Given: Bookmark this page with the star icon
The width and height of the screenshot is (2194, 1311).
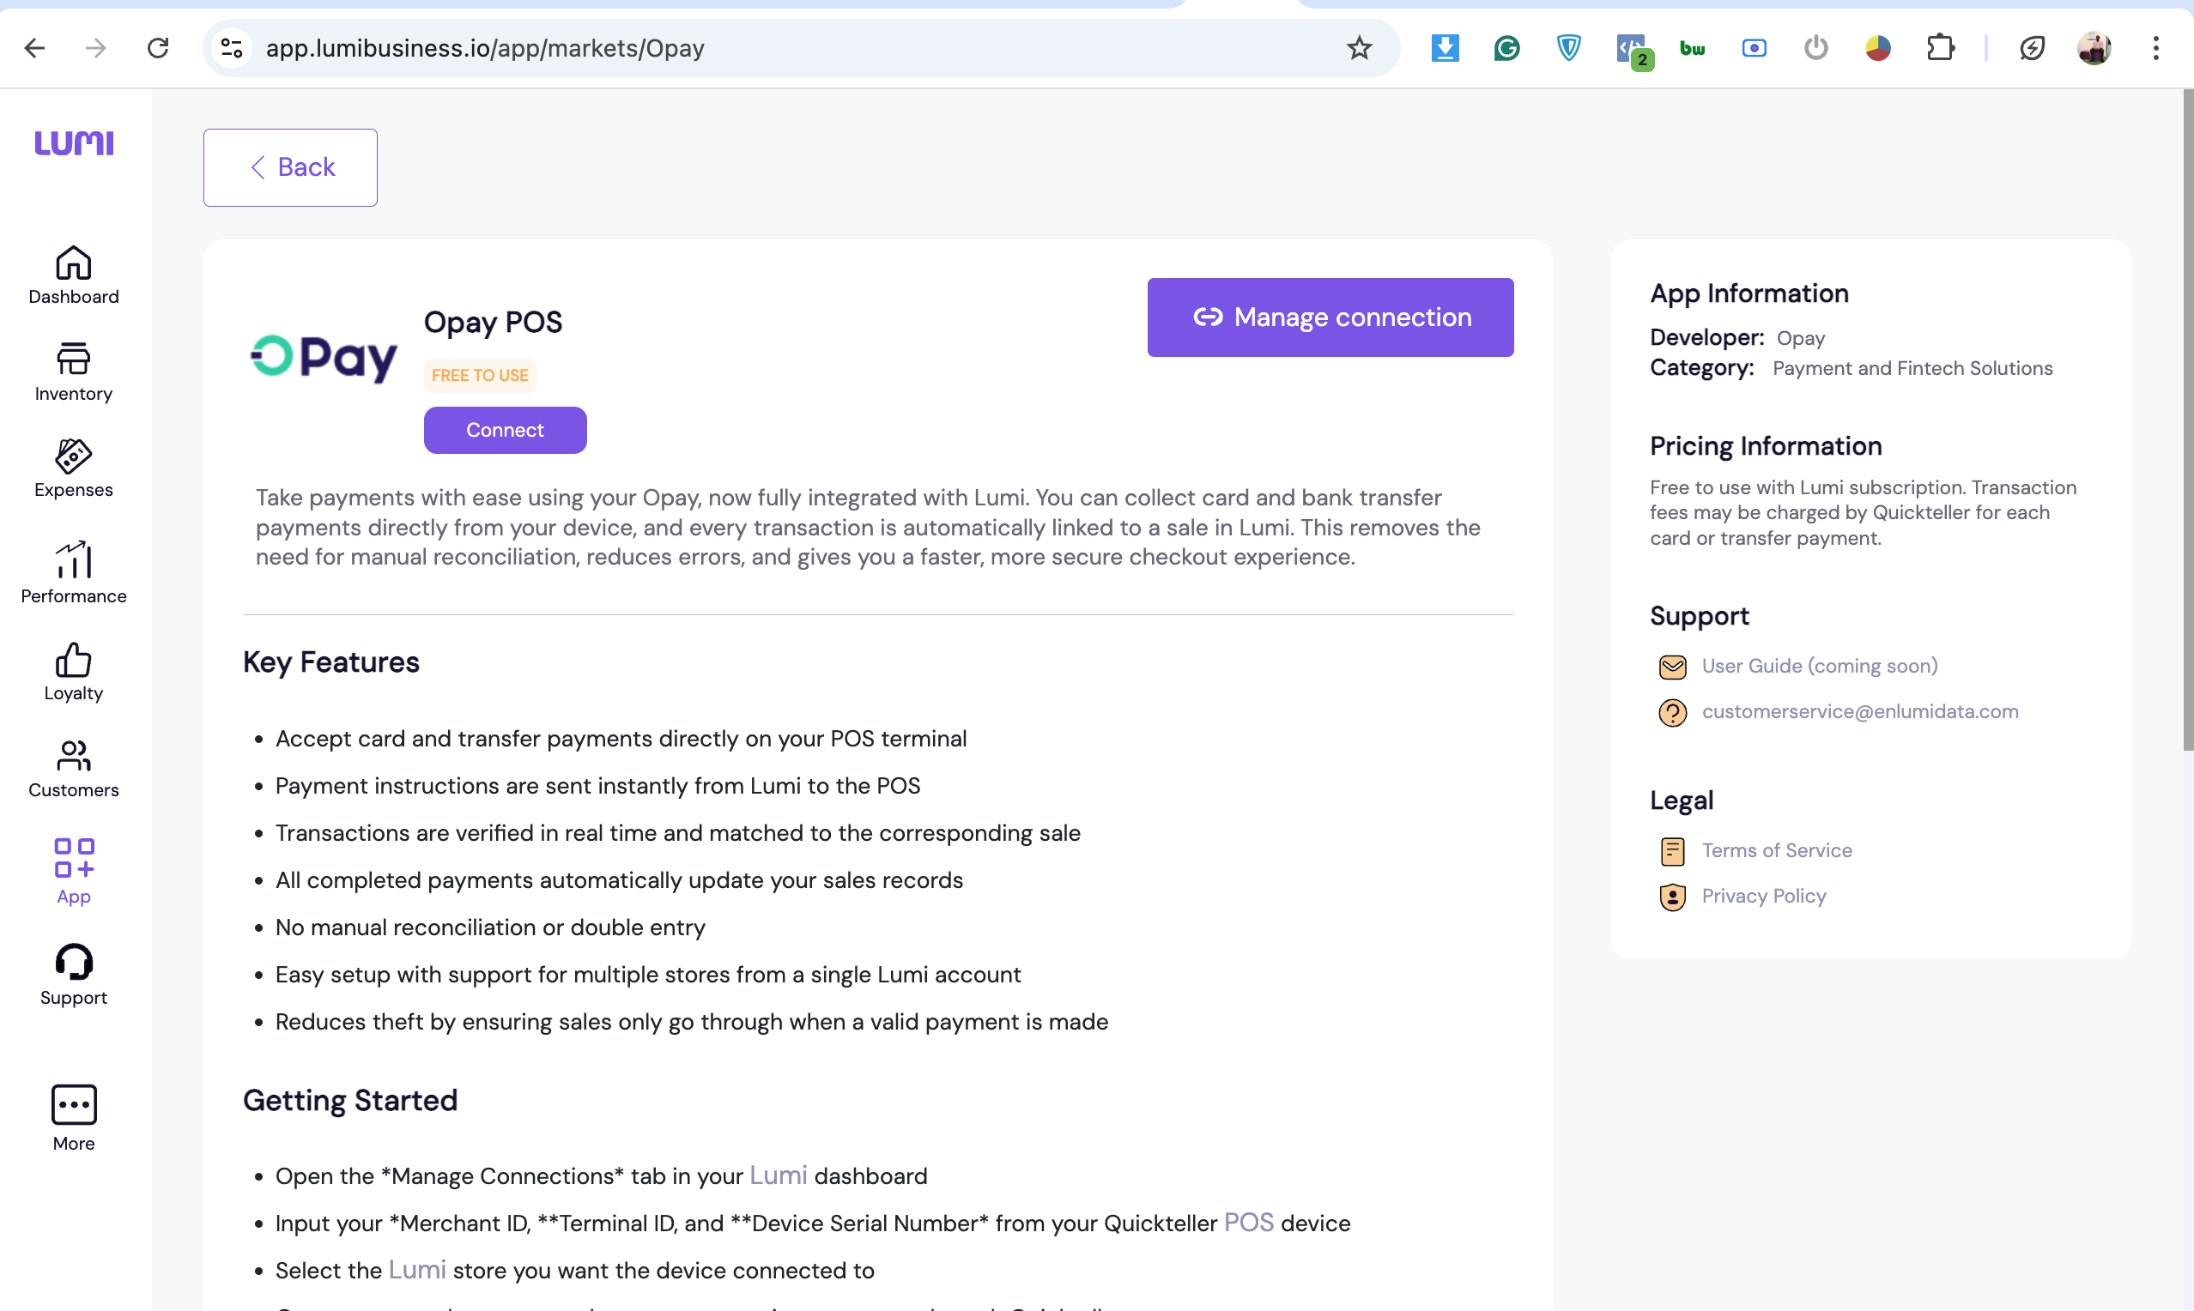Looking at the screenshot, I should pyautogui.click(x=1359, y=48).
